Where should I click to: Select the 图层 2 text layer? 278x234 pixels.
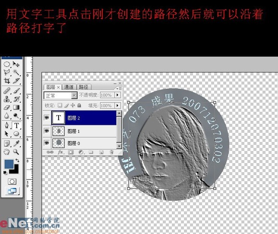[84, 118]
